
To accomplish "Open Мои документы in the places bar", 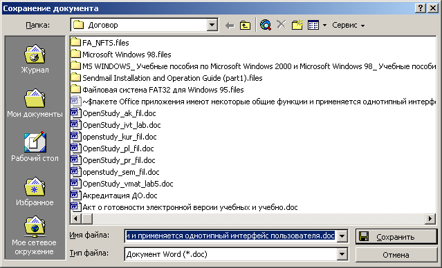I will coord(35,104).
